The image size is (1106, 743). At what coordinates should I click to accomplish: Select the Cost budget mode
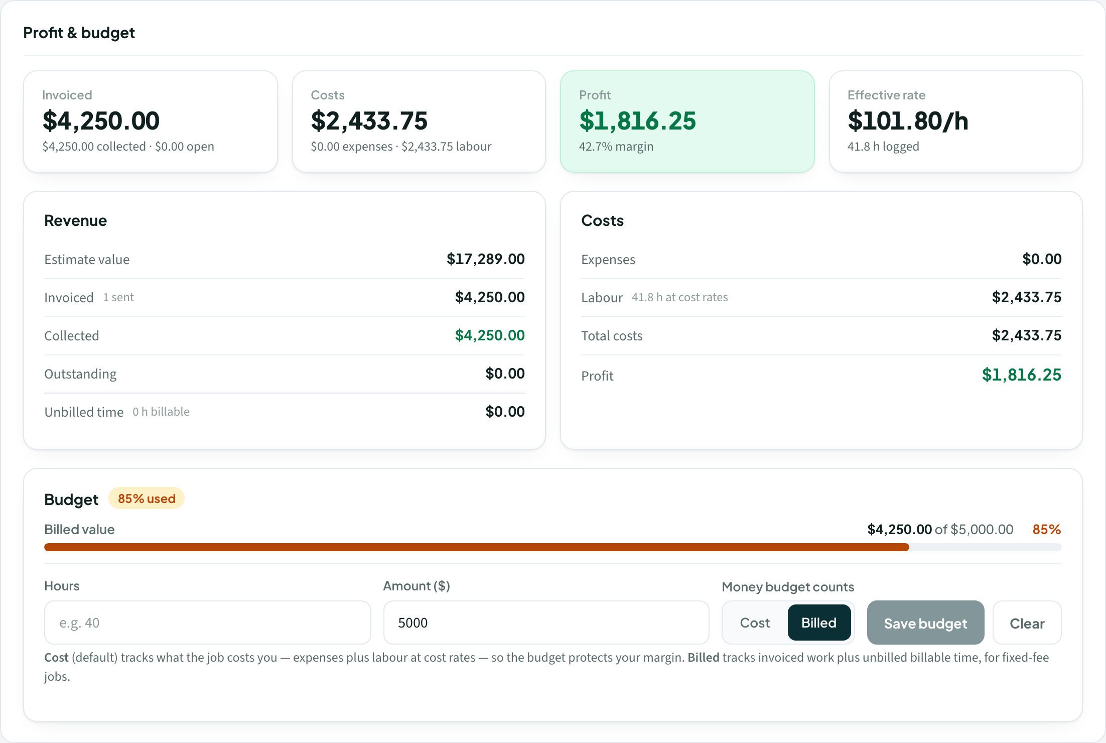[x=755, y=623]
